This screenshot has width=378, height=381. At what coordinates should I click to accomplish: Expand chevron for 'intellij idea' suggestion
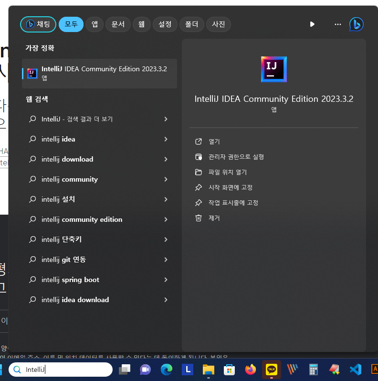(x=166, y=139)
